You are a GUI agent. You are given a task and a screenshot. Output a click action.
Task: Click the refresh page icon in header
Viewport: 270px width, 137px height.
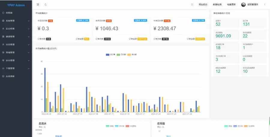pyautogui.click(x=46, y=5)
